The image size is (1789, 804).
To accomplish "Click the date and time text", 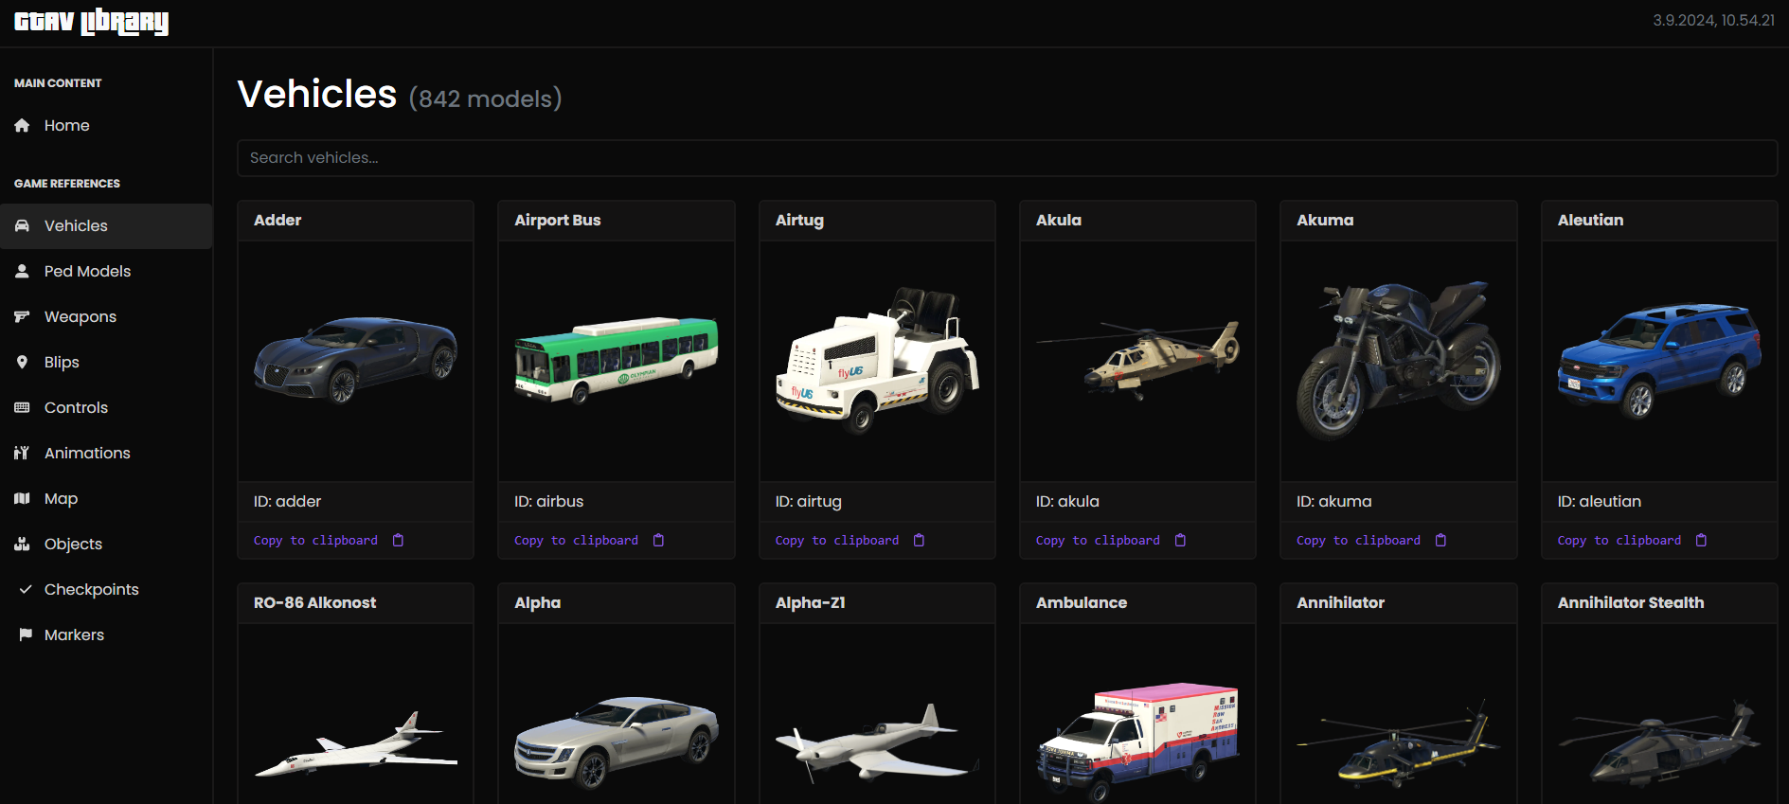I will pyautogui.click(x=1714, y=21).
